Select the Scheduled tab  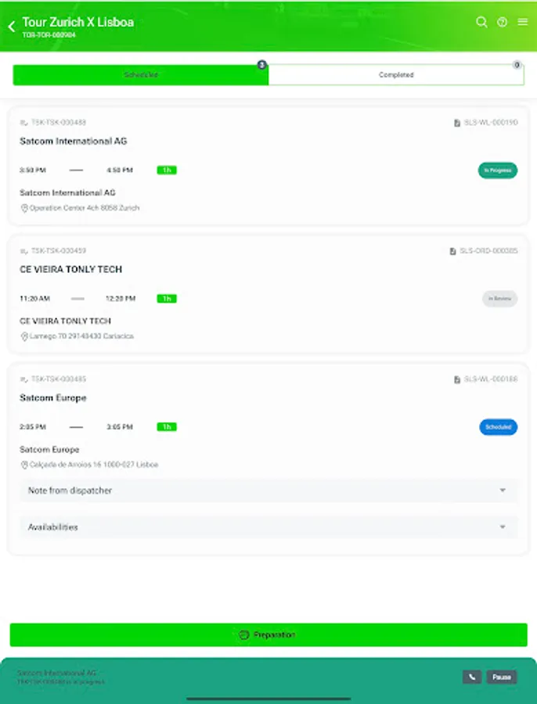click(x=141, y=75)
